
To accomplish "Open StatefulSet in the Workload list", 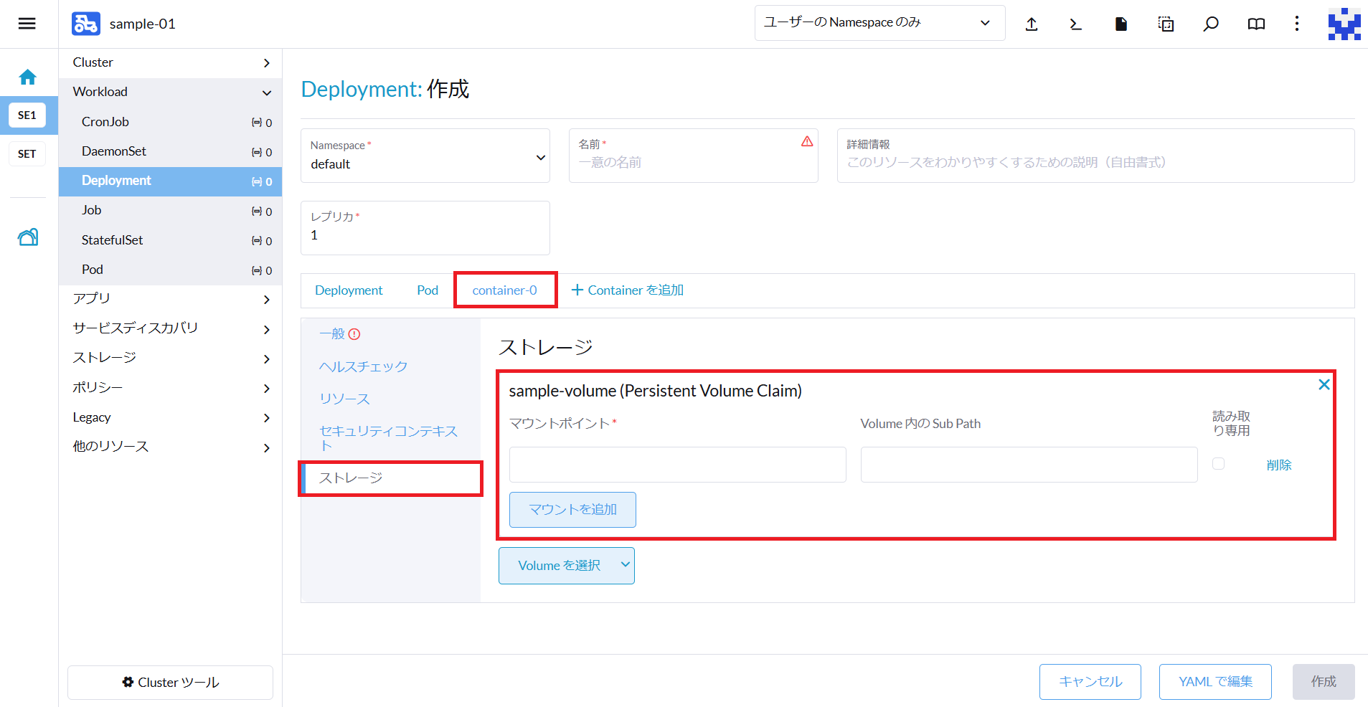I will pyautogui.click(x=113, y=240).
